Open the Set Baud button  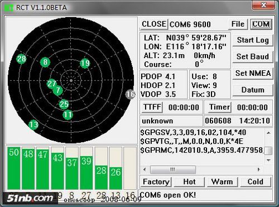point(253,56)
